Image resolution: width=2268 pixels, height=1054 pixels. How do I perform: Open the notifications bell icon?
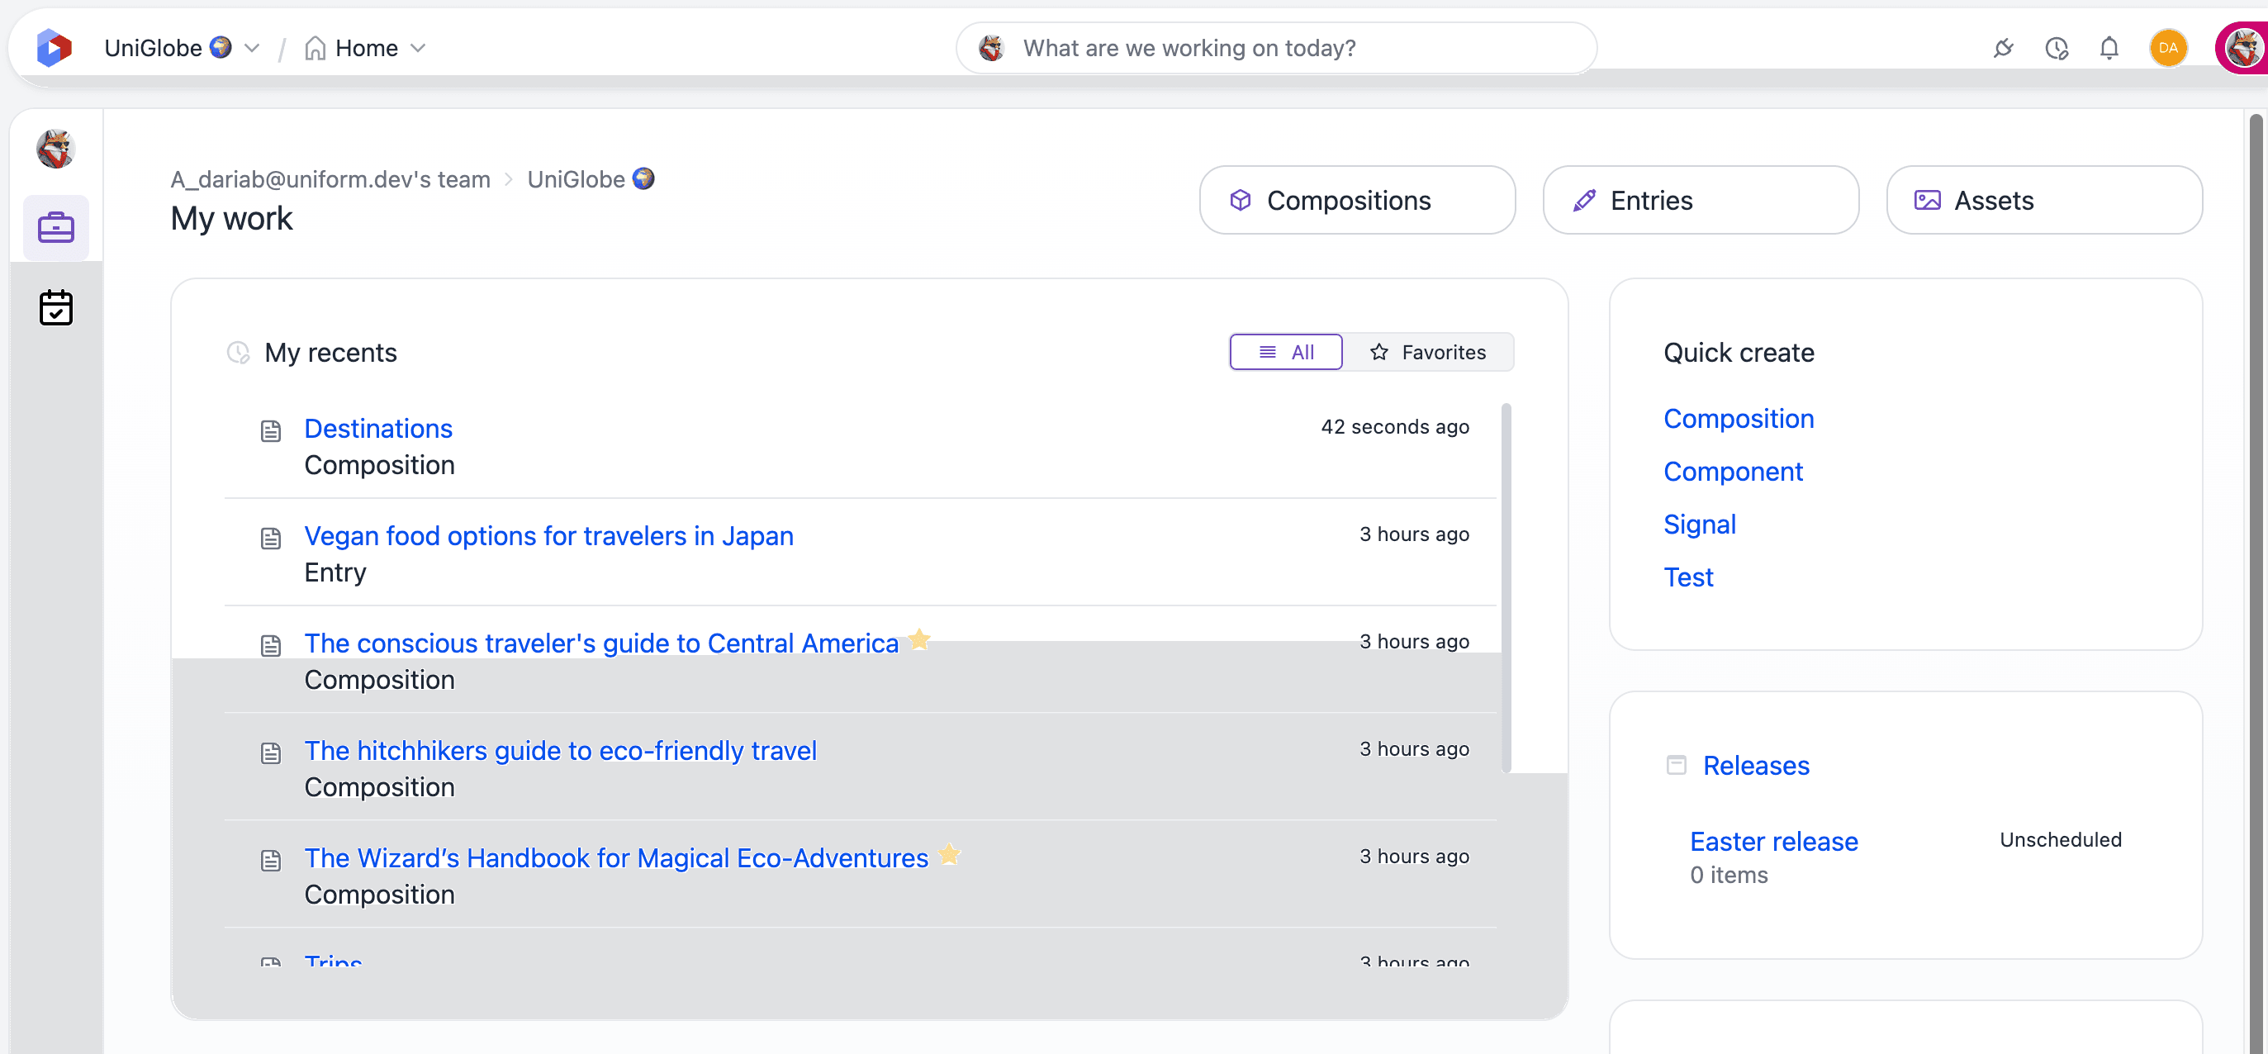tap(2108, 49)
